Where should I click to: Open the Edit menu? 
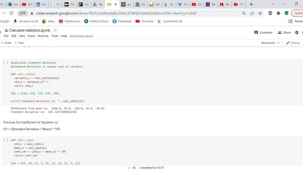click(x=14, y=36)
